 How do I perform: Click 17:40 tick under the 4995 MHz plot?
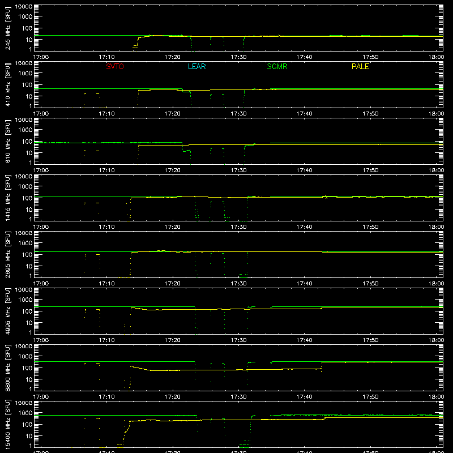(x=305, y=340)
